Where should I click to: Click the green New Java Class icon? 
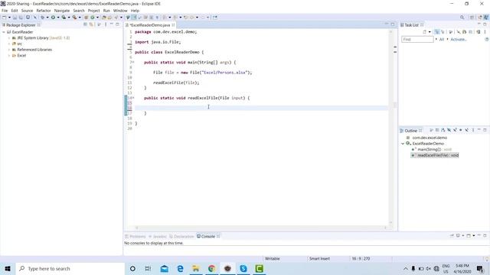(x=93, y=18)
